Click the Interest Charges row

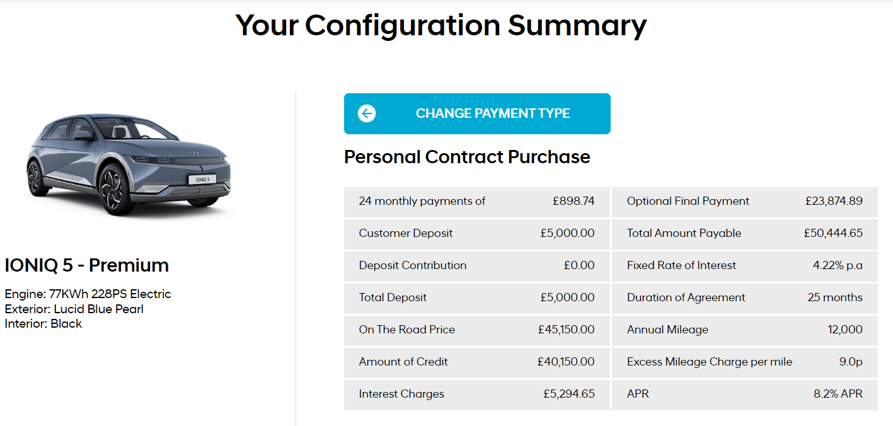click(477, 394)
